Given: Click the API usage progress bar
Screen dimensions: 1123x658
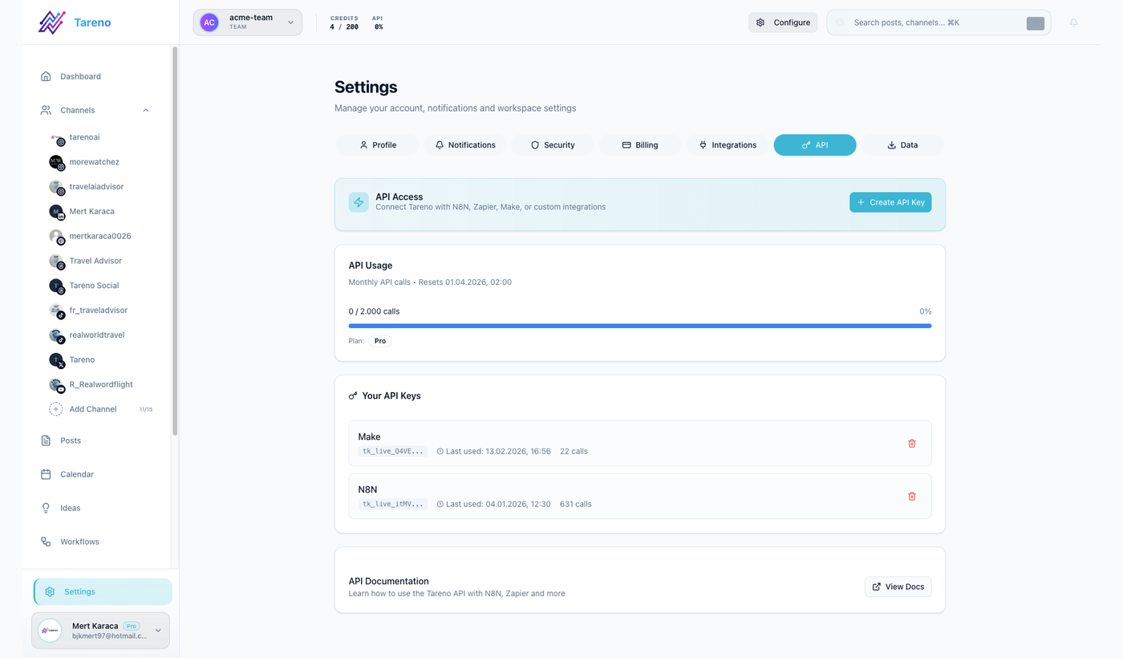Looking at the screenshot, I should [640, 326].
